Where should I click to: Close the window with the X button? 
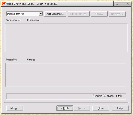click(x=128, y=4)
